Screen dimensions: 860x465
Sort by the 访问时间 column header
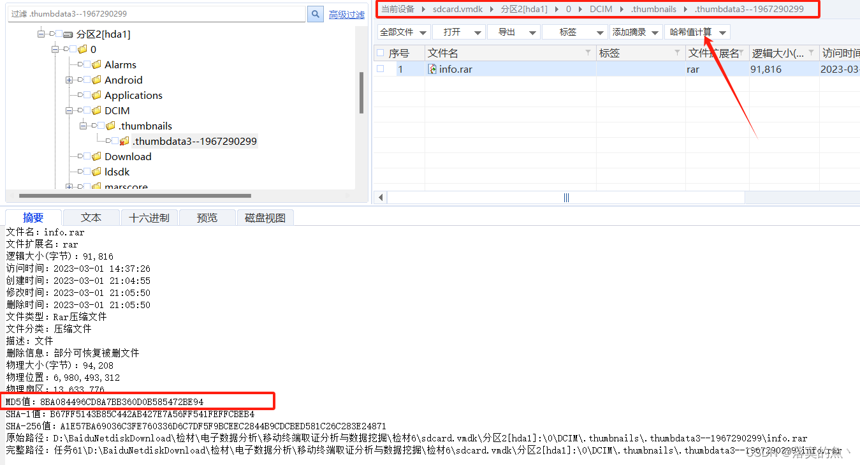[840, 53]
